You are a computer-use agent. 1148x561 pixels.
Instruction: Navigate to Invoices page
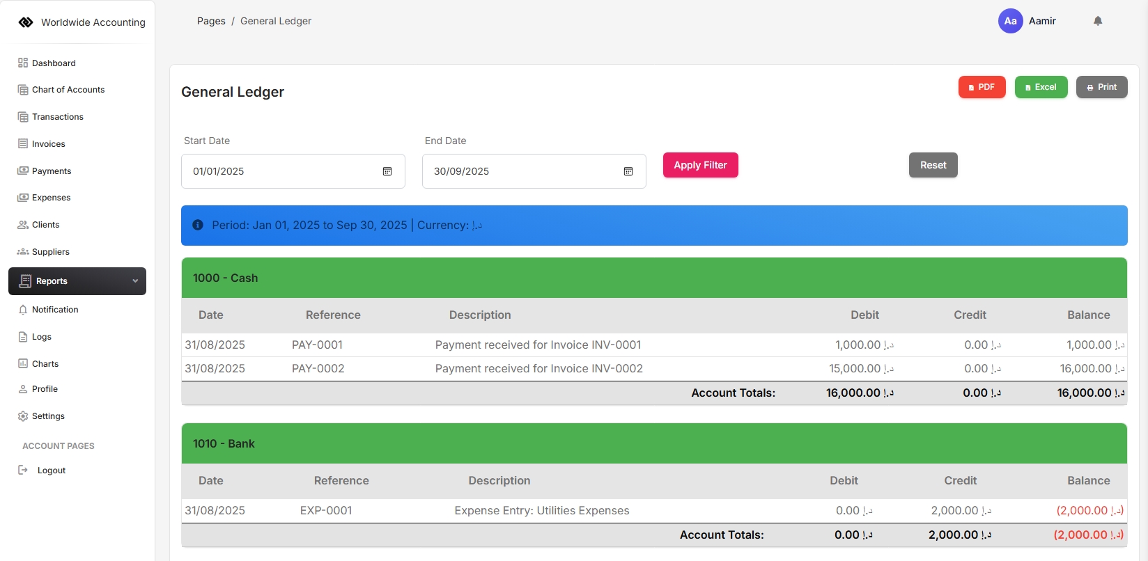(x=48, y=144)
